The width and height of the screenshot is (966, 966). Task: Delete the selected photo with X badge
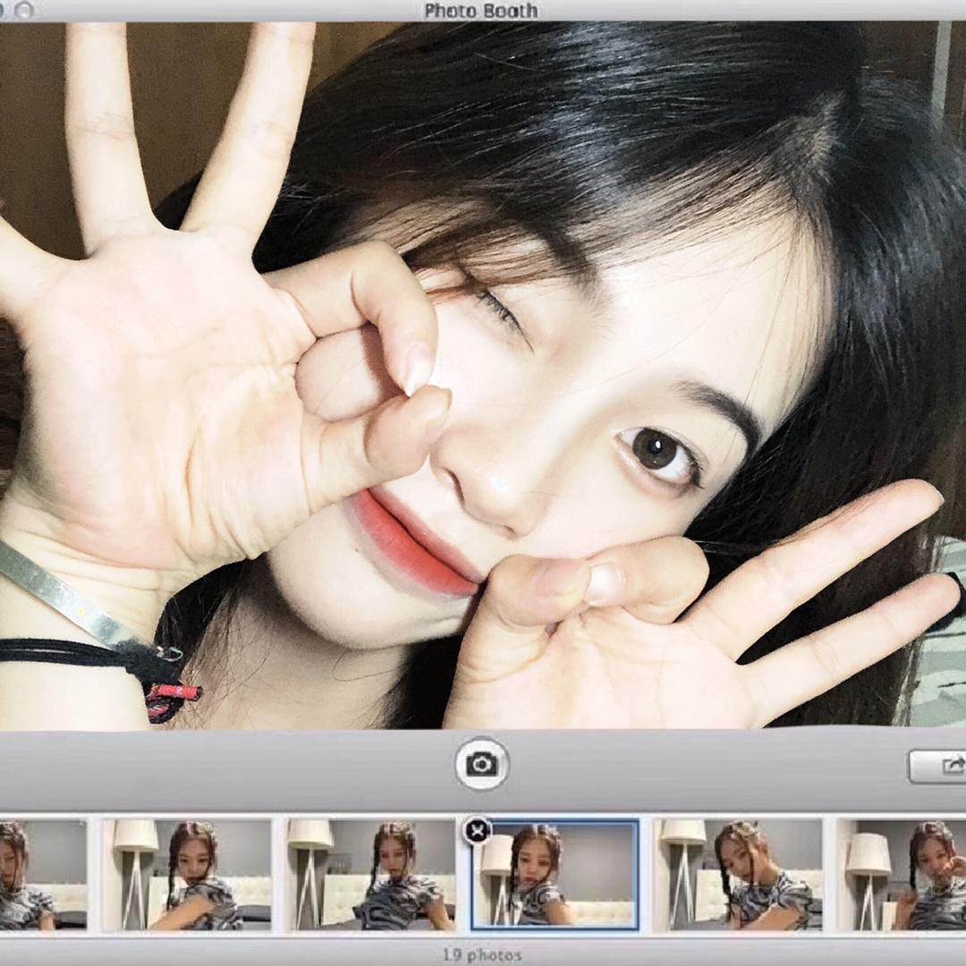[x=477, y=831]
